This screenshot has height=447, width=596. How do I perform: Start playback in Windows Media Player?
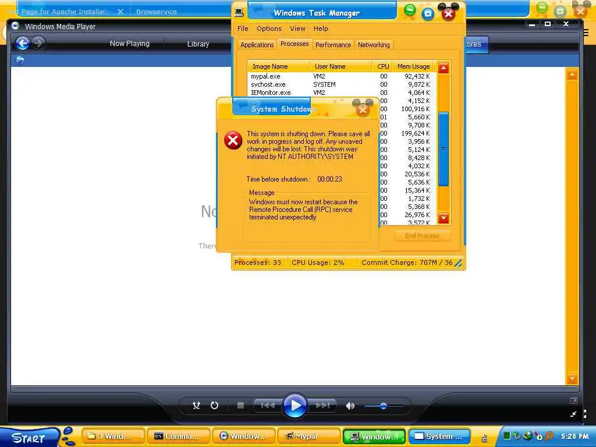click(x=295, y=406)
